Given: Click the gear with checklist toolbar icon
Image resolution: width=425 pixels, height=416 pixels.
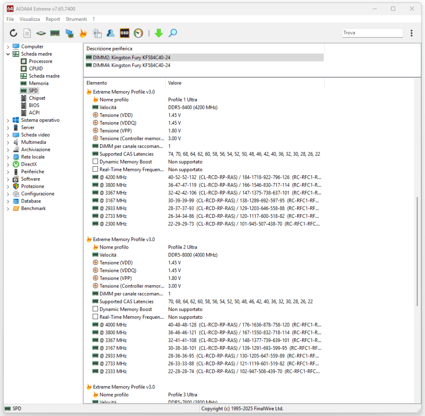Looking at the screenshot, I should (97, 33).
